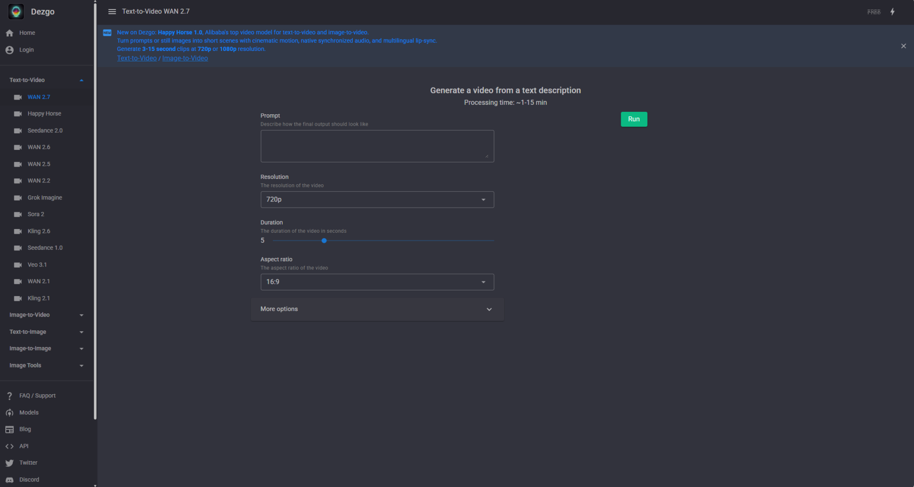
Task: Open the Image-to-Video banner link
Action: click(x=185, y=58)
